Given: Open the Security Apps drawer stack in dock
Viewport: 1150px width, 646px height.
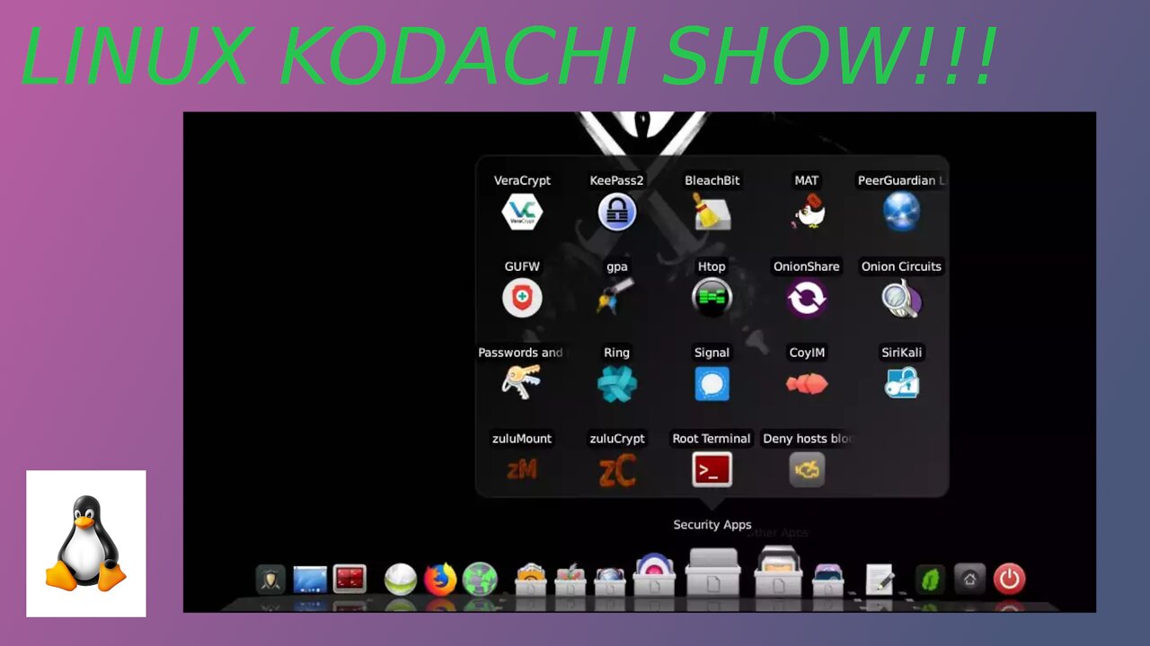Looking at the screenshot, I should point(712,572).
